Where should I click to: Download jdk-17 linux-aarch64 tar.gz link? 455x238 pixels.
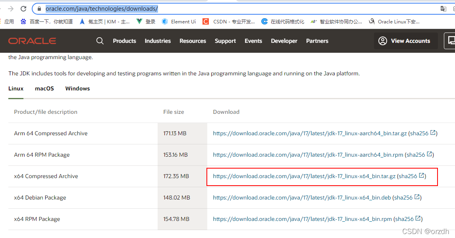point(310,133)
